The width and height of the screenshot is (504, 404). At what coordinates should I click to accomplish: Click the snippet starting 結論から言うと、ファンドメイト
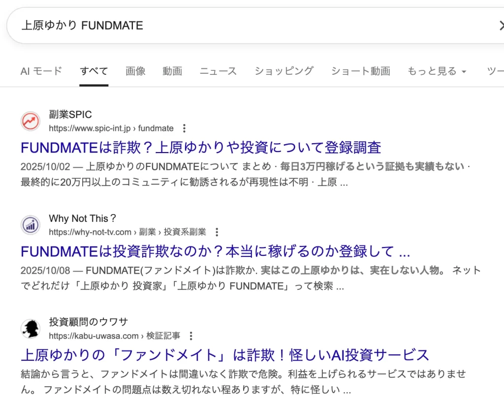[x=243, y=382]
